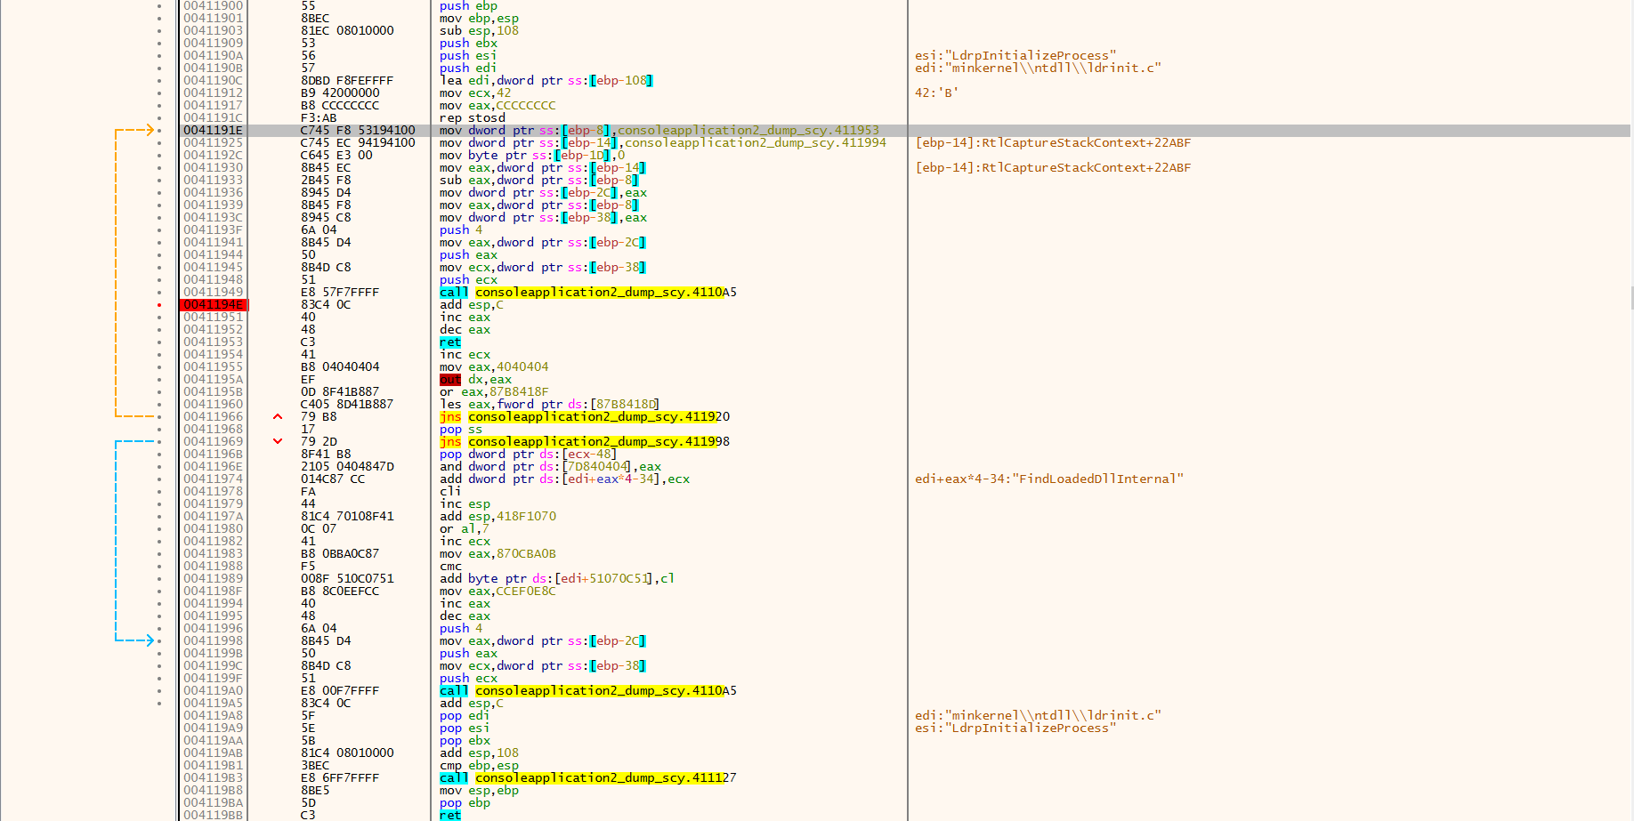Click the orange jump arrowhead pointing at 0041191E

[150, 131]
